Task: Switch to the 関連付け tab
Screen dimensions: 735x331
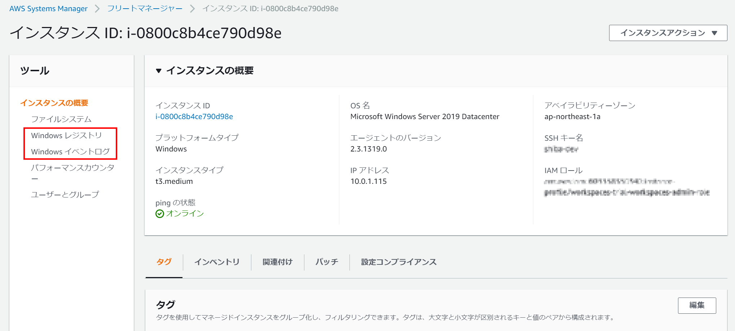Action: click(x=277, y=262)
